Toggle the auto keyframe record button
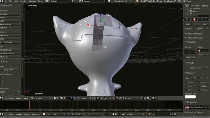Viewport: 210px width, 118px height. coord(149,114)
